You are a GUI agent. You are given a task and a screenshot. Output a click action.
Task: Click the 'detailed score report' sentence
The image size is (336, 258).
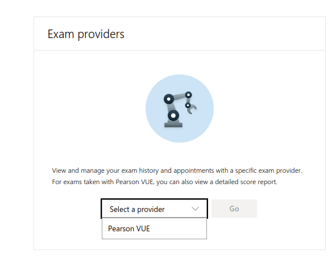pyautogui.click(x=164, y=182)
